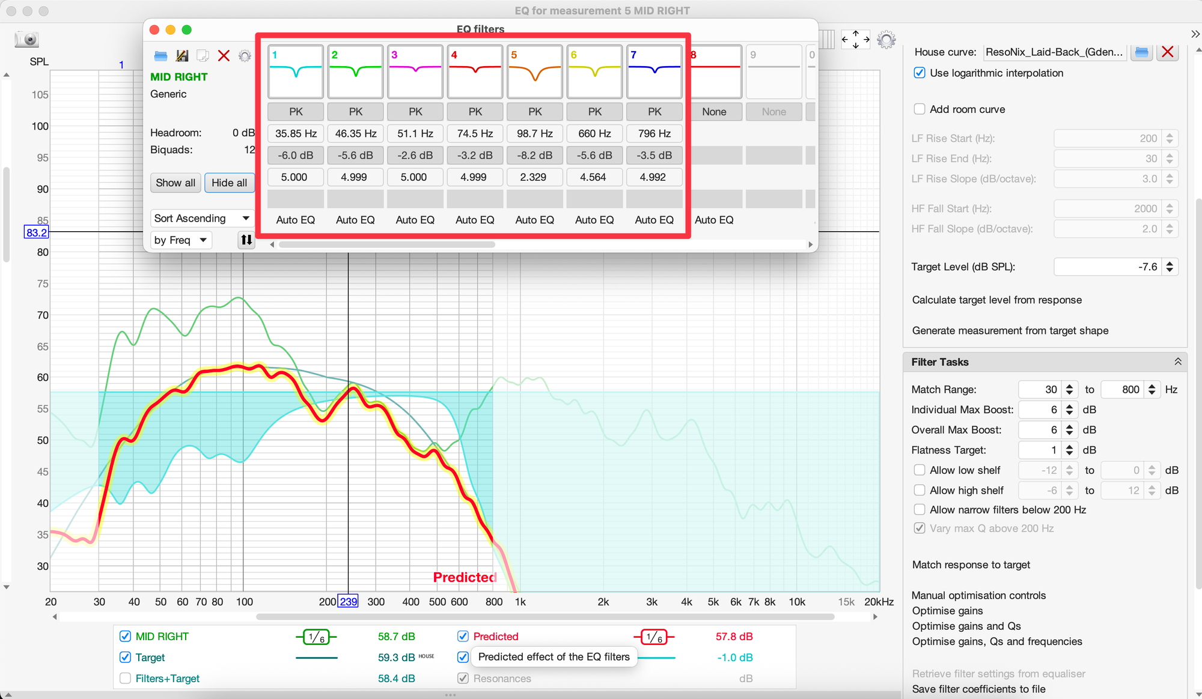Collapse the Filter Tasks section
Screen dimensions: 1202x699
coord(1177,362)
